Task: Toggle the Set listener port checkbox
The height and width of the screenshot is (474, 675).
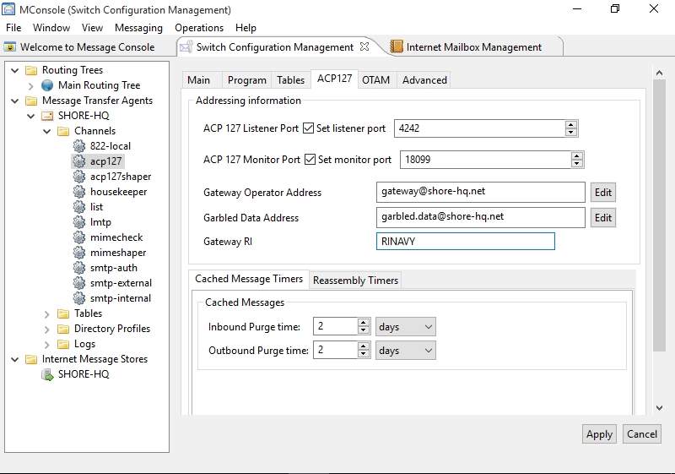Action: pos(309,128)
